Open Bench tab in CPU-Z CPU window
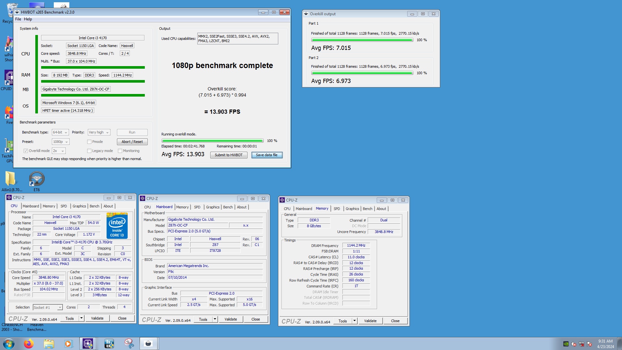This screenshot has height=350, width=622. coord(95,206)
